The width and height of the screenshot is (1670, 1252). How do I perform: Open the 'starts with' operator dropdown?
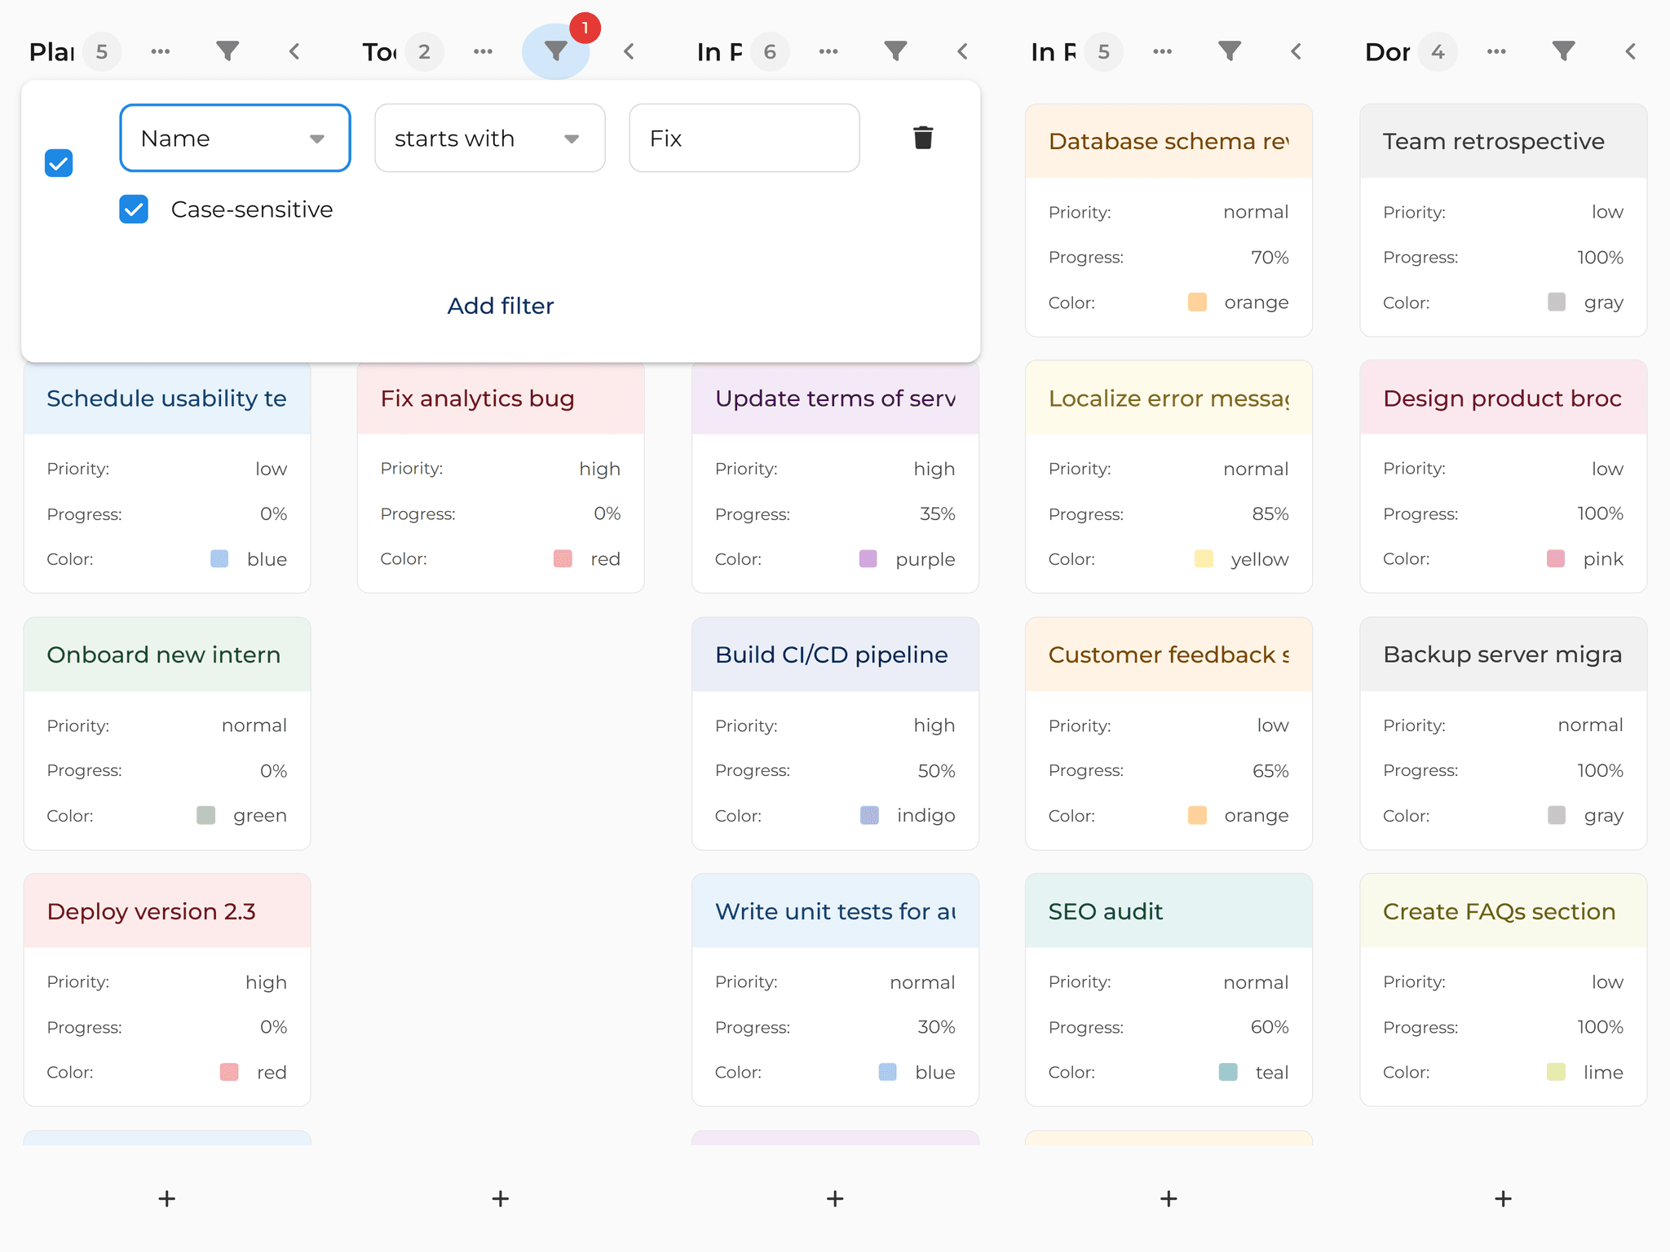[489, 138]
